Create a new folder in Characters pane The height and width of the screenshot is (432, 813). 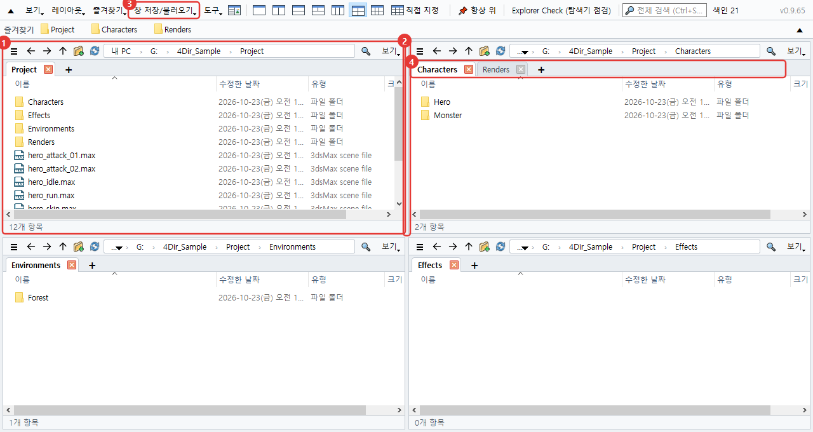point(485,51)
